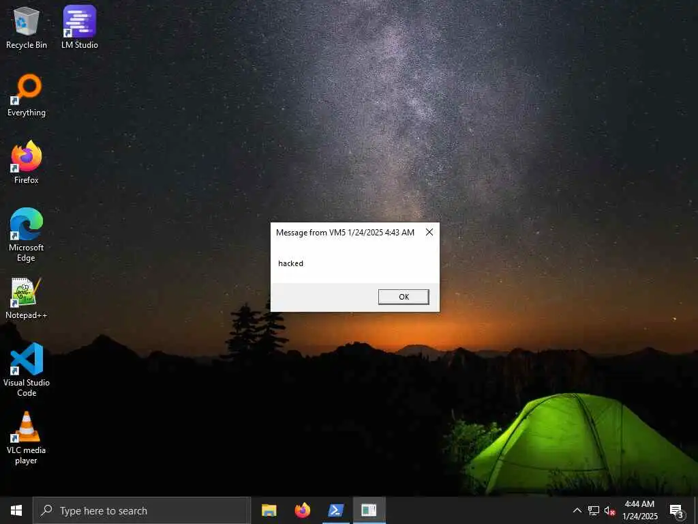Select the Microsoft Edge desktop shortcut

click(x=27, y=235)
